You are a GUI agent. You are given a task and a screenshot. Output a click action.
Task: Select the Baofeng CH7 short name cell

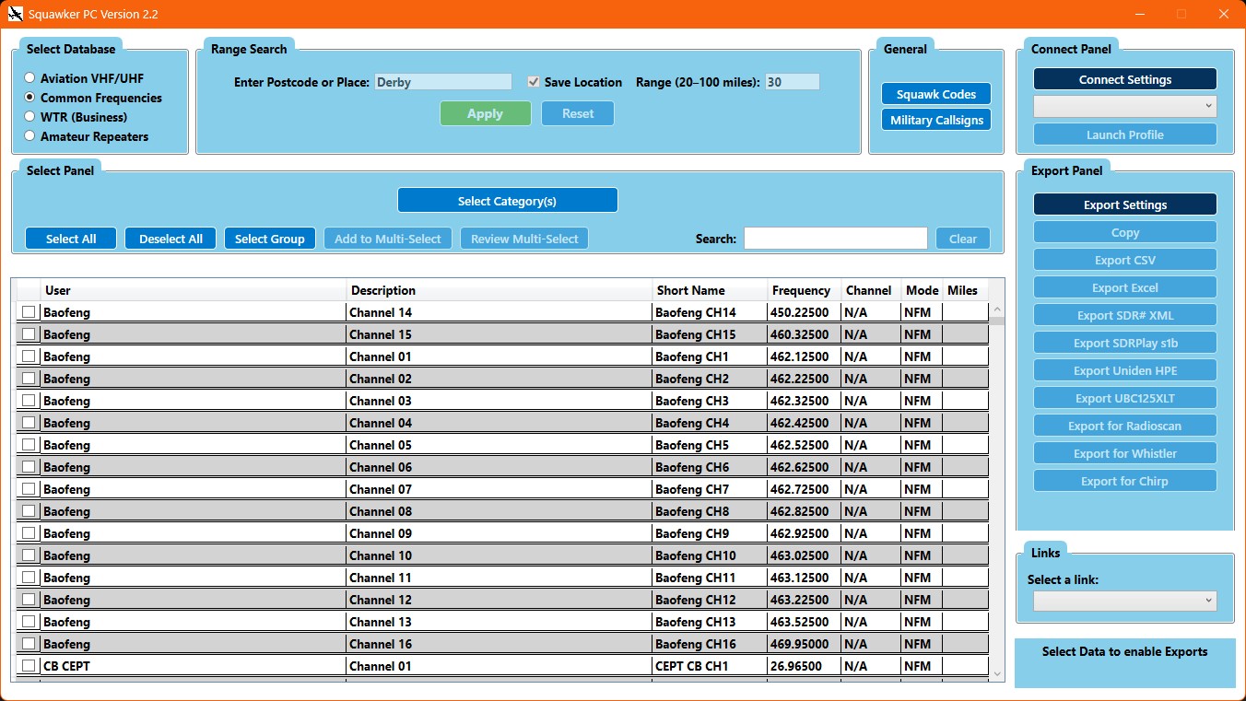tap(710, 489)
